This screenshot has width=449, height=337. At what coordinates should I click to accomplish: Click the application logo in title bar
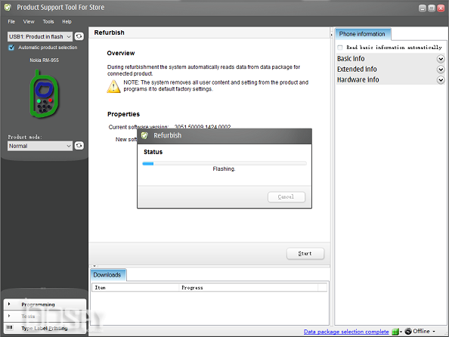coord(8,8)
